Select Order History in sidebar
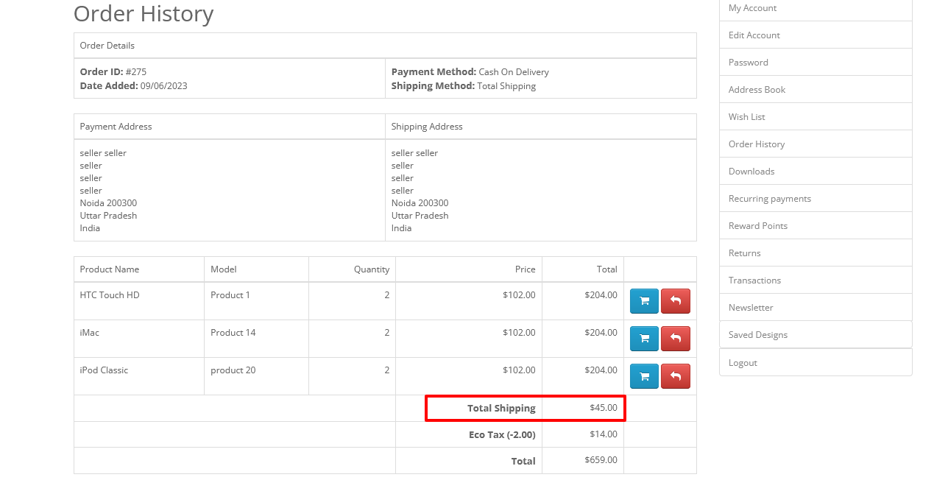 point(816,144)
